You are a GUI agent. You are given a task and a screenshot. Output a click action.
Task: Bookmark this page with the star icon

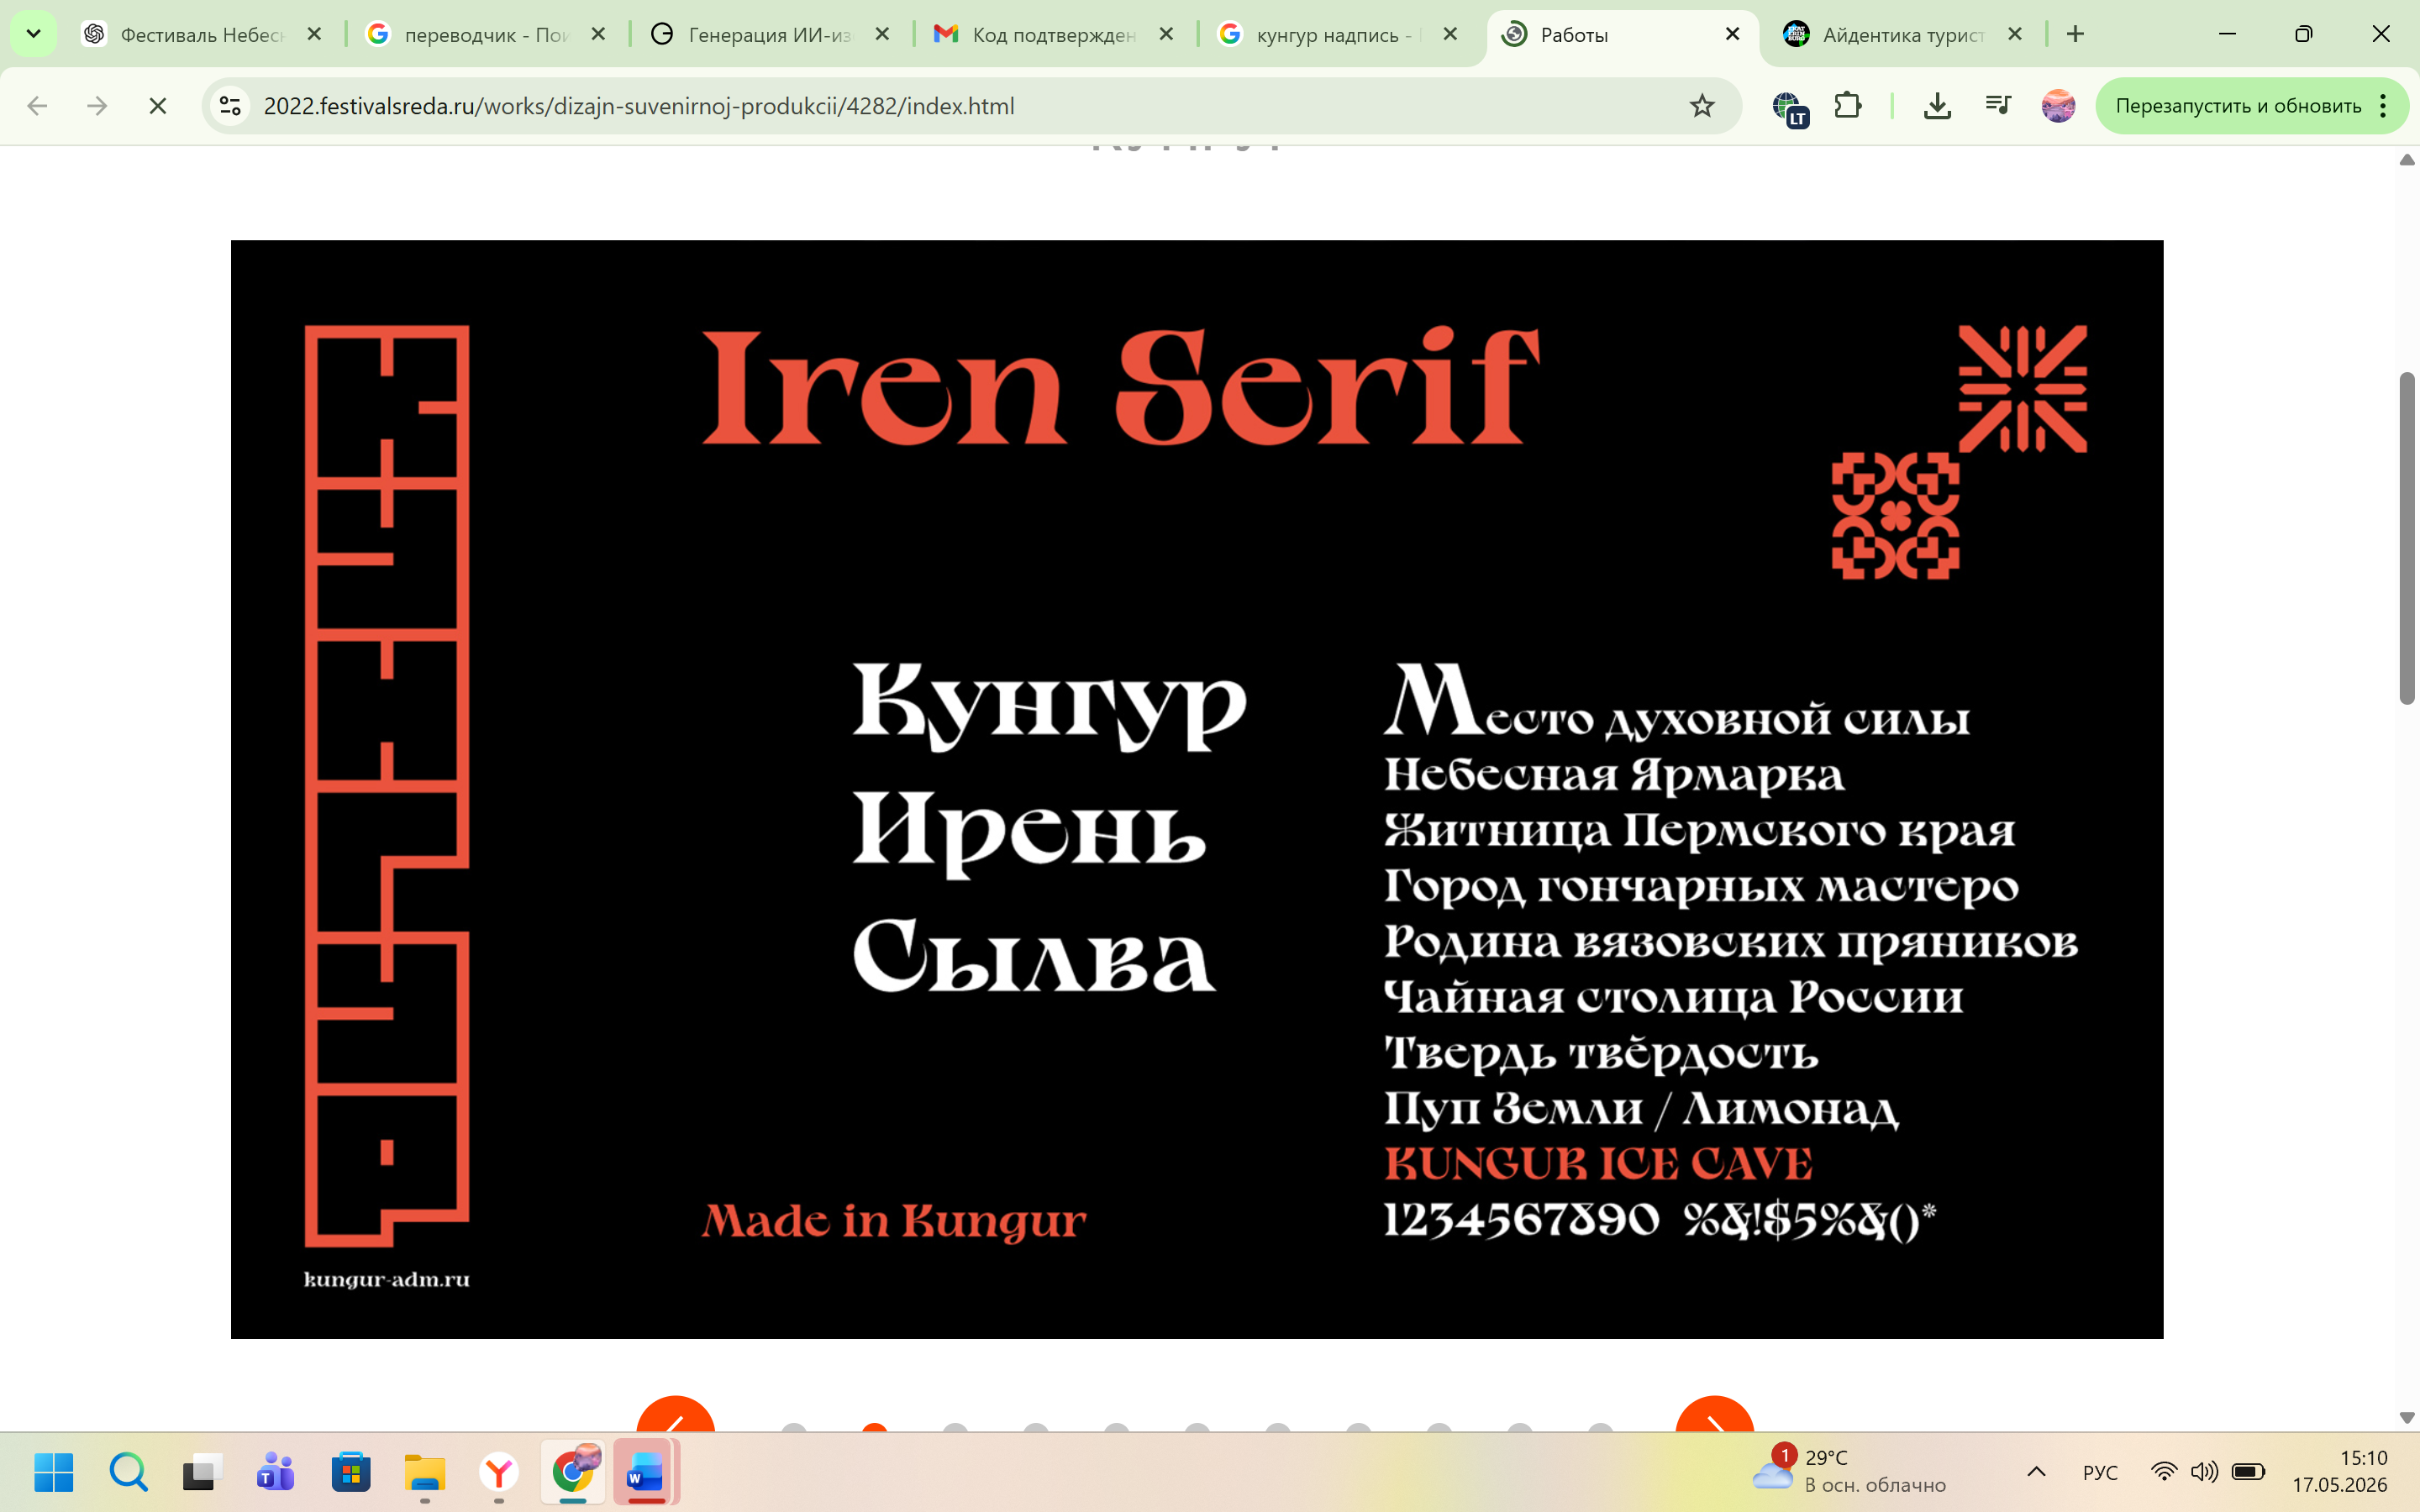coord(1701,106)
